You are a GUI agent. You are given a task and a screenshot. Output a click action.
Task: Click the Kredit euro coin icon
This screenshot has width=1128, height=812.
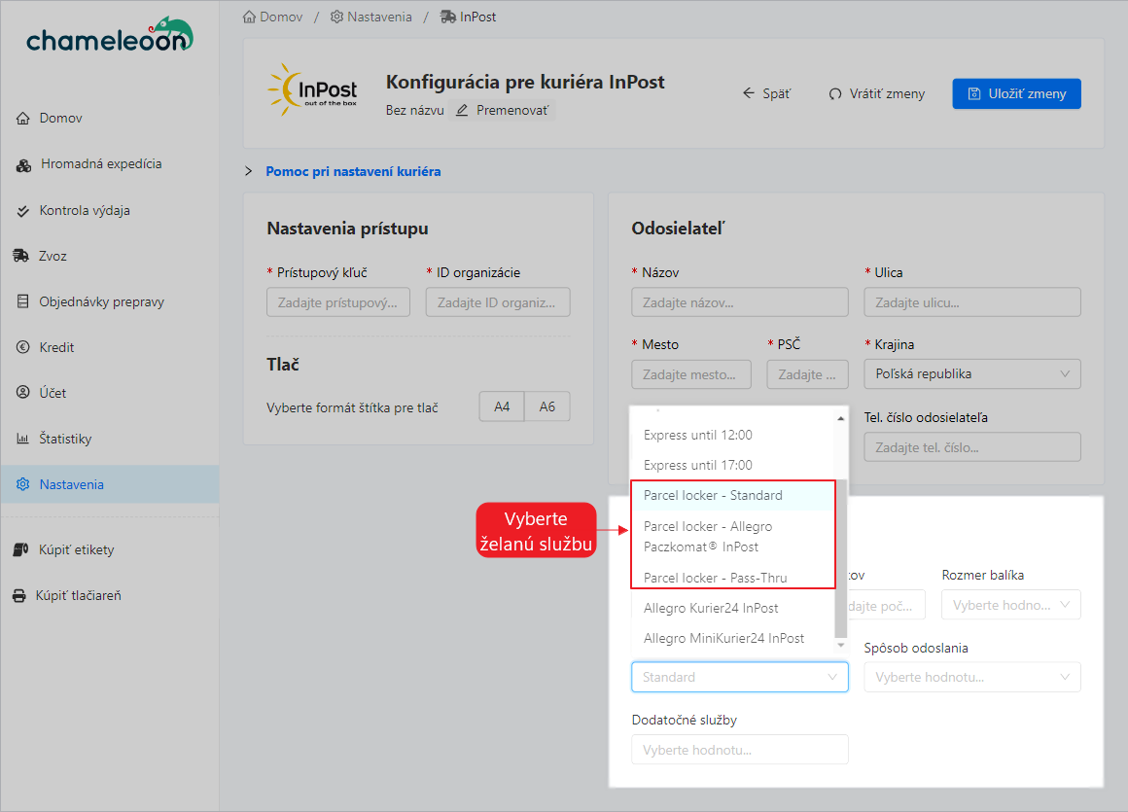point(23,347)
